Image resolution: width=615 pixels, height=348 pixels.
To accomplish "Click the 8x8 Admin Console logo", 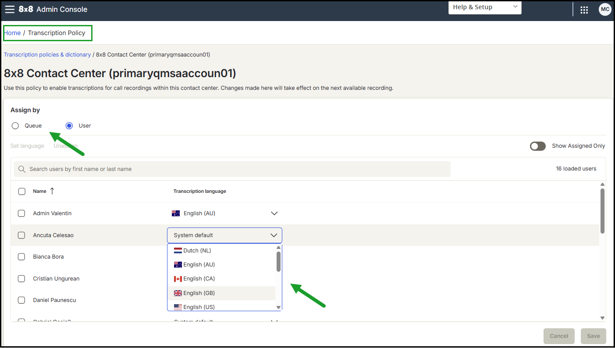I will (53, 9).
